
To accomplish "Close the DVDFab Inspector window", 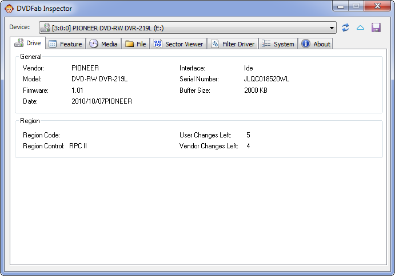I will pos(377,6).
